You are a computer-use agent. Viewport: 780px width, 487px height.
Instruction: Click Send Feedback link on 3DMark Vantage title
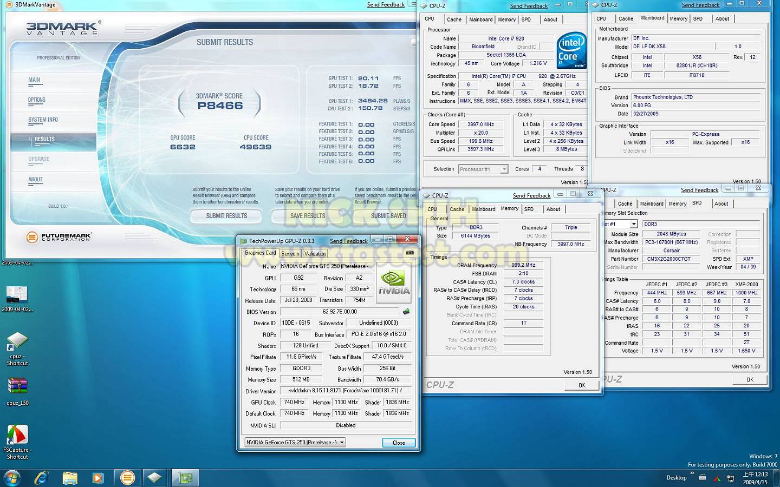tap(386, 5)
